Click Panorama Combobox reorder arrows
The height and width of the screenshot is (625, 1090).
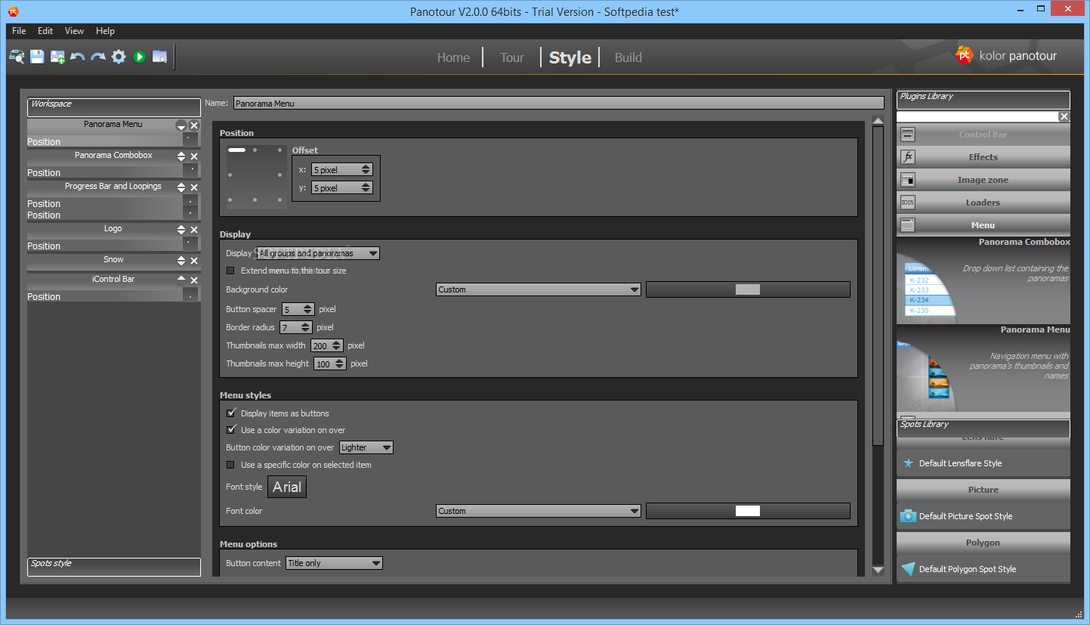pos(181,156)
